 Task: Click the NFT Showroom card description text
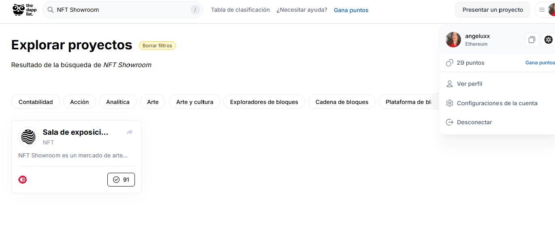73,155
